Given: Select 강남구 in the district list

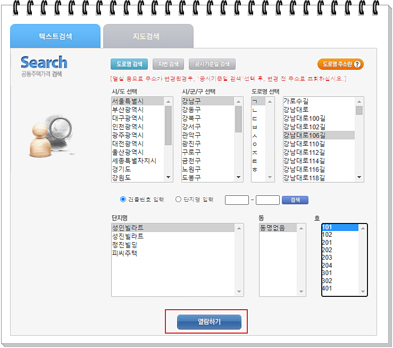Looking at the screenshot, I should pos(208,101).
